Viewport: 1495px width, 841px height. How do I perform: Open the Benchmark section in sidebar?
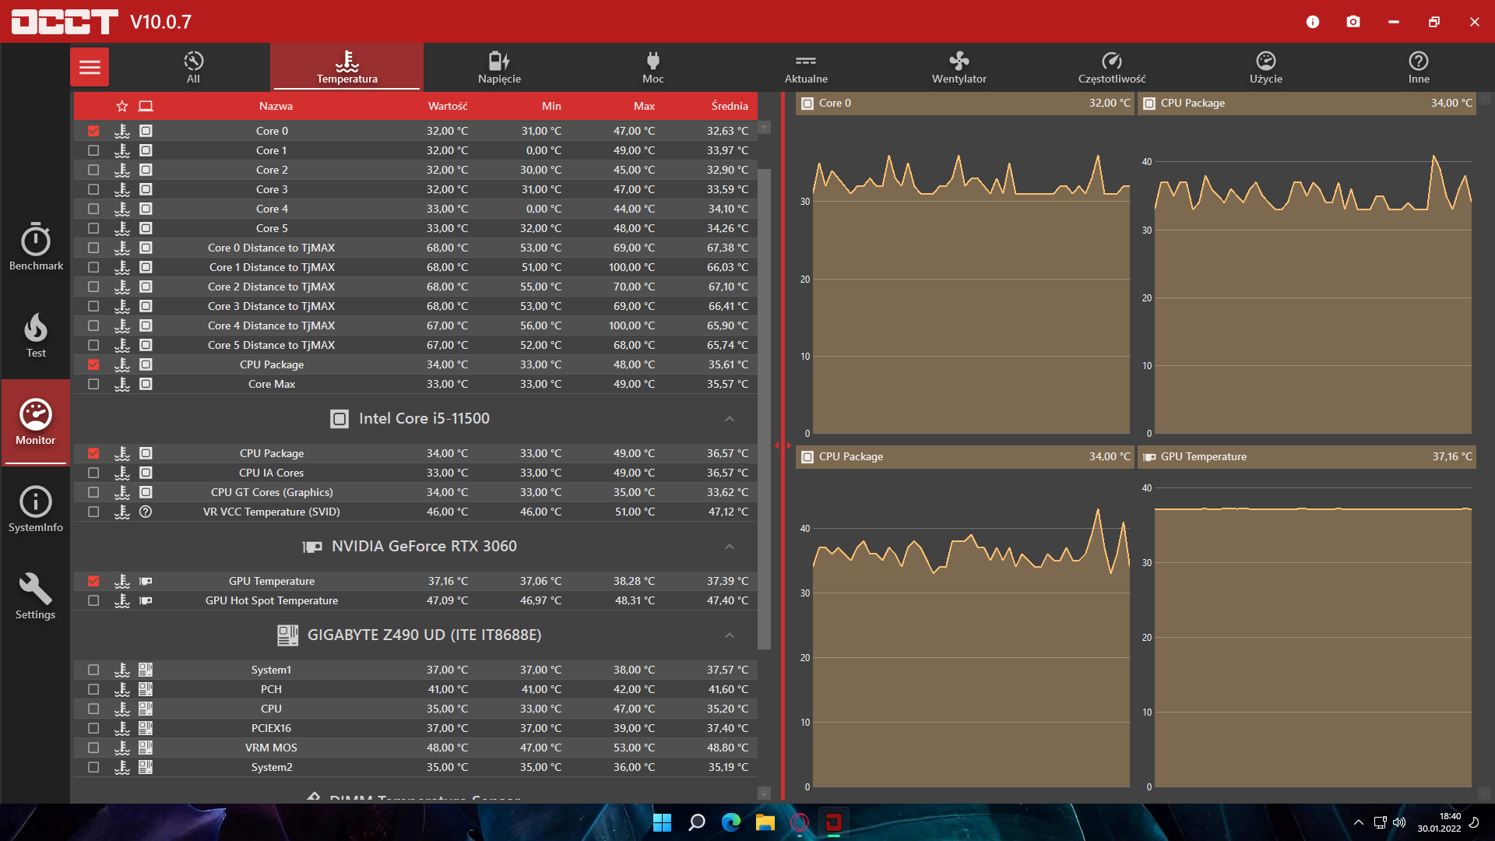click(36, 248)
